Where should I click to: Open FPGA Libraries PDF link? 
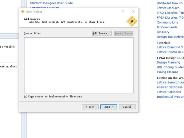[170, 18]
